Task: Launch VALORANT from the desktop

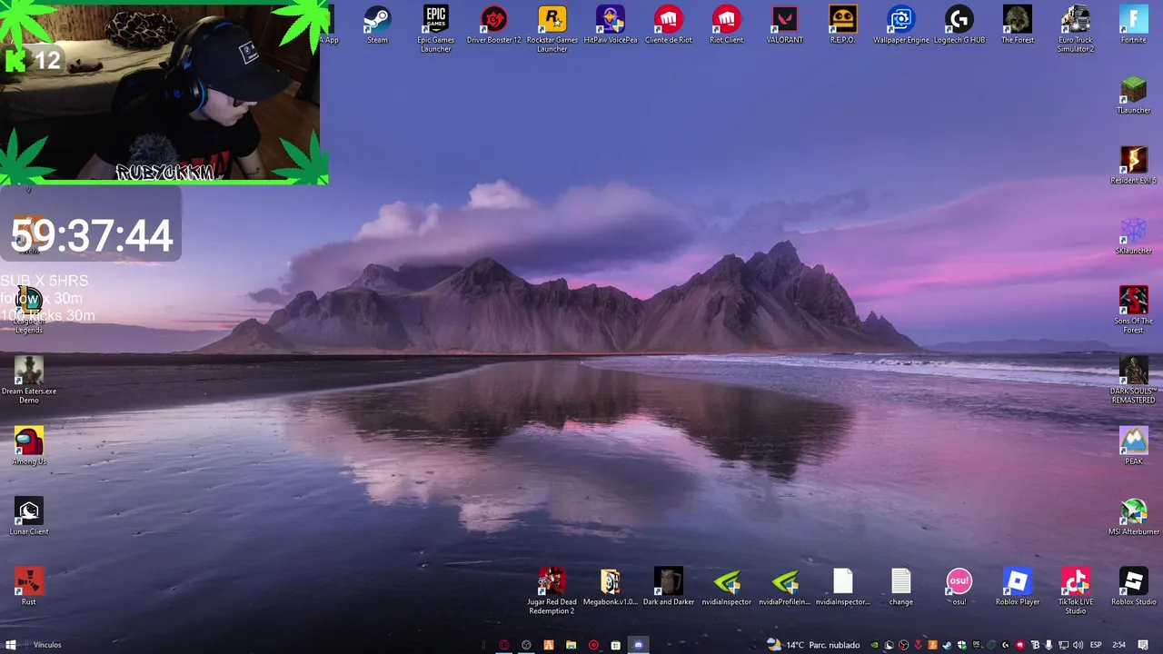Action: [x=785, y=25]
